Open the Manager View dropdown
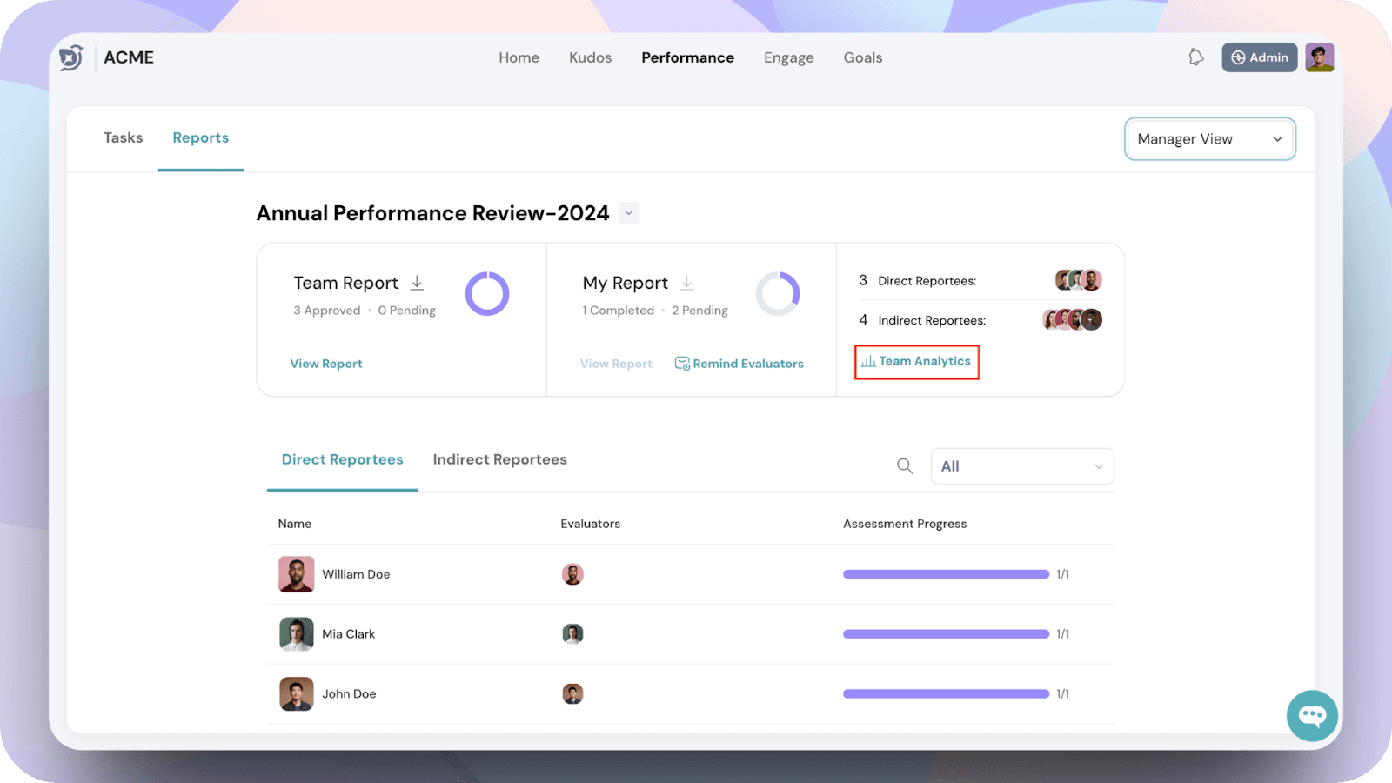Screen dimensions: 1392x783 1210,139
